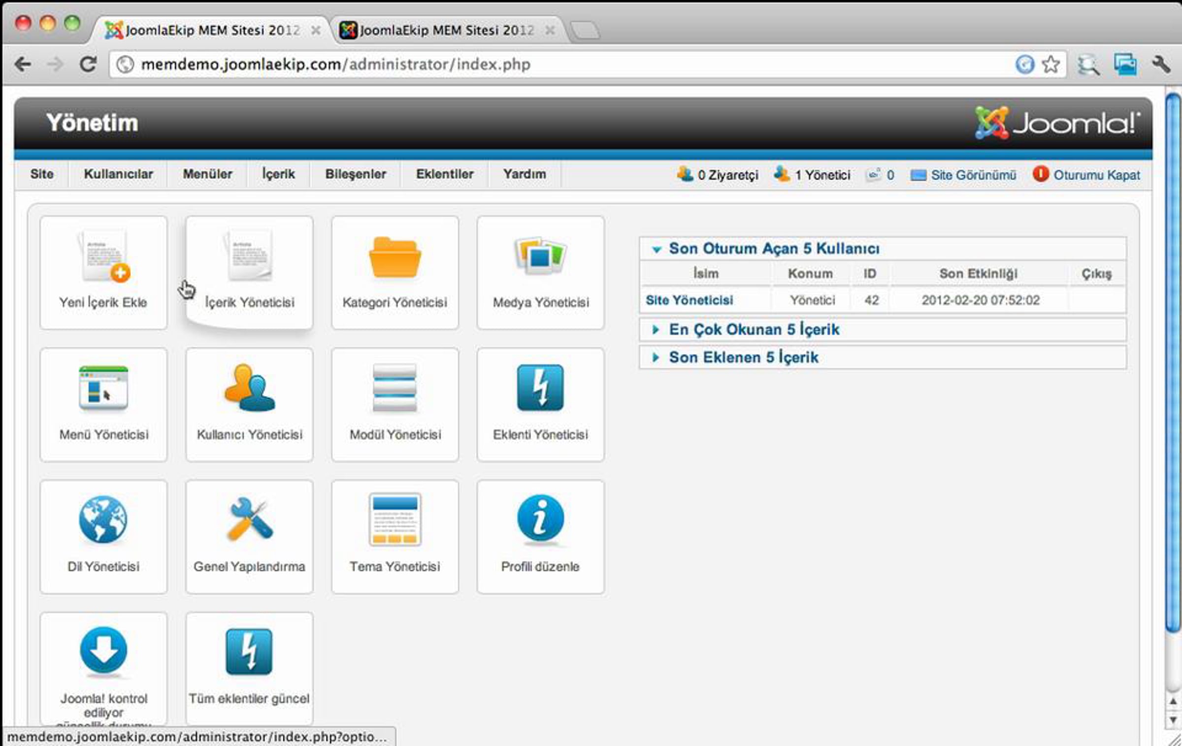
Task: Open the Kategori Yöneticisi folder icon
Action: point(395,258)
